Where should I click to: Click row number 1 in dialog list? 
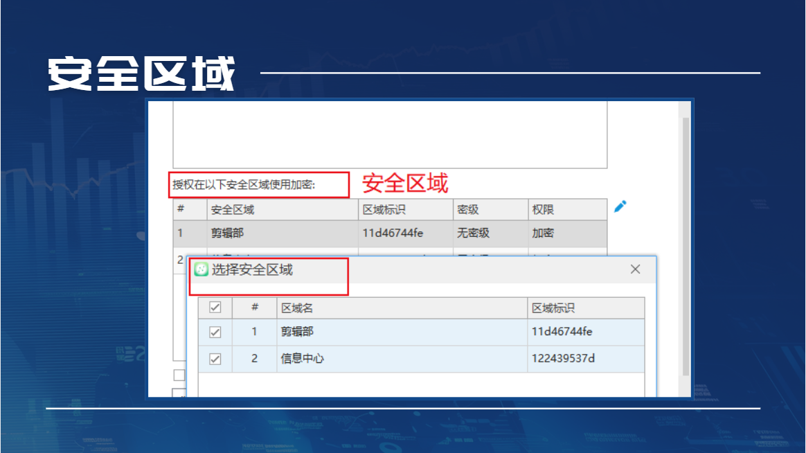pos(254,332)
